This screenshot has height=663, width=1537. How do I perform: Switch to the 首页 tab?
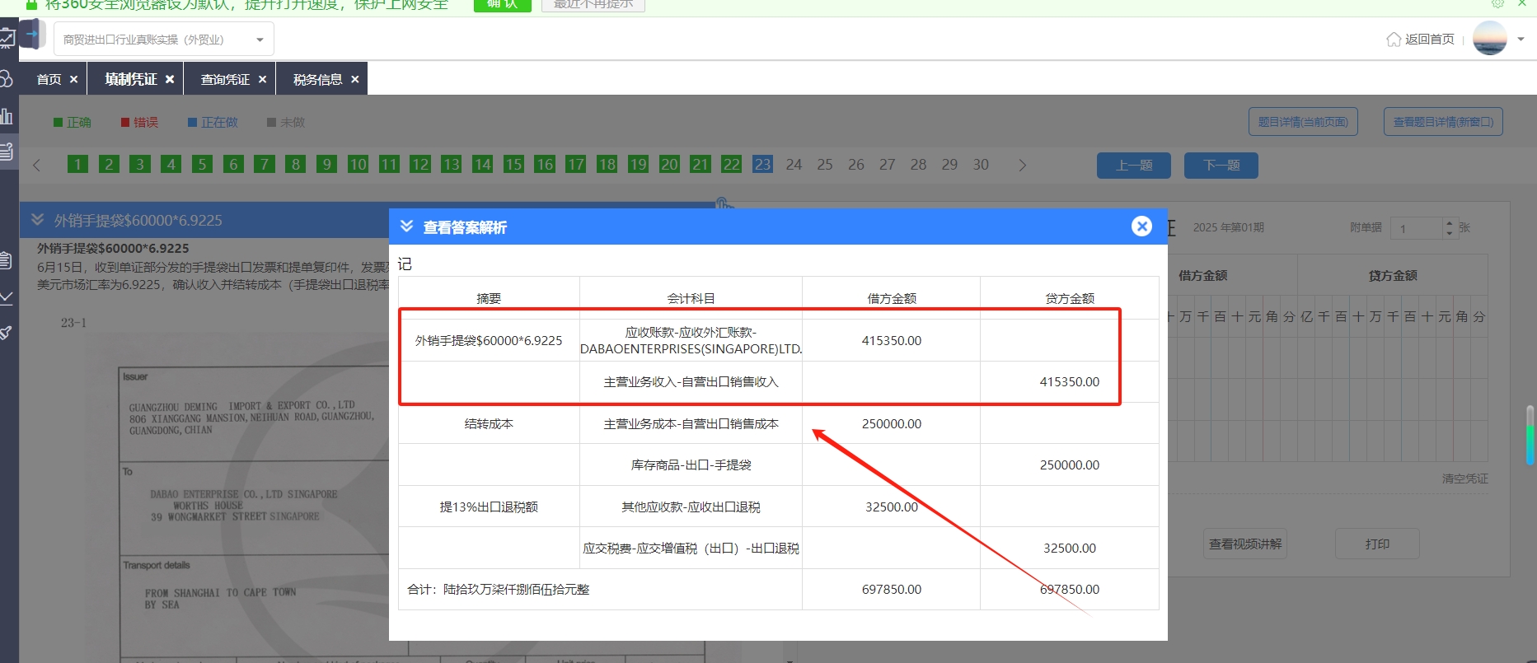click(x=49, y=79)
